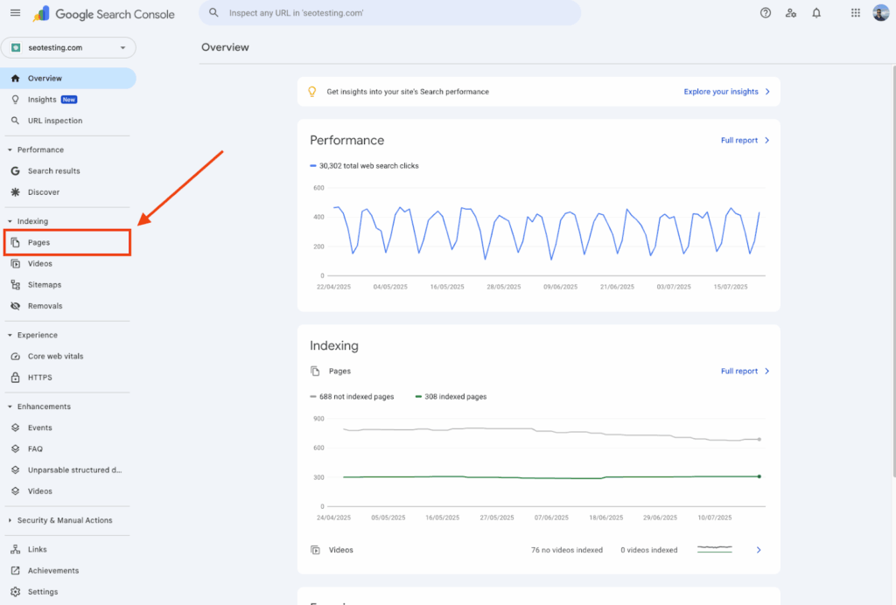Image resolution: width=896 pixels, height=605 pixels.
Task: Click the Events structured data icon
Action: [16, 428]
